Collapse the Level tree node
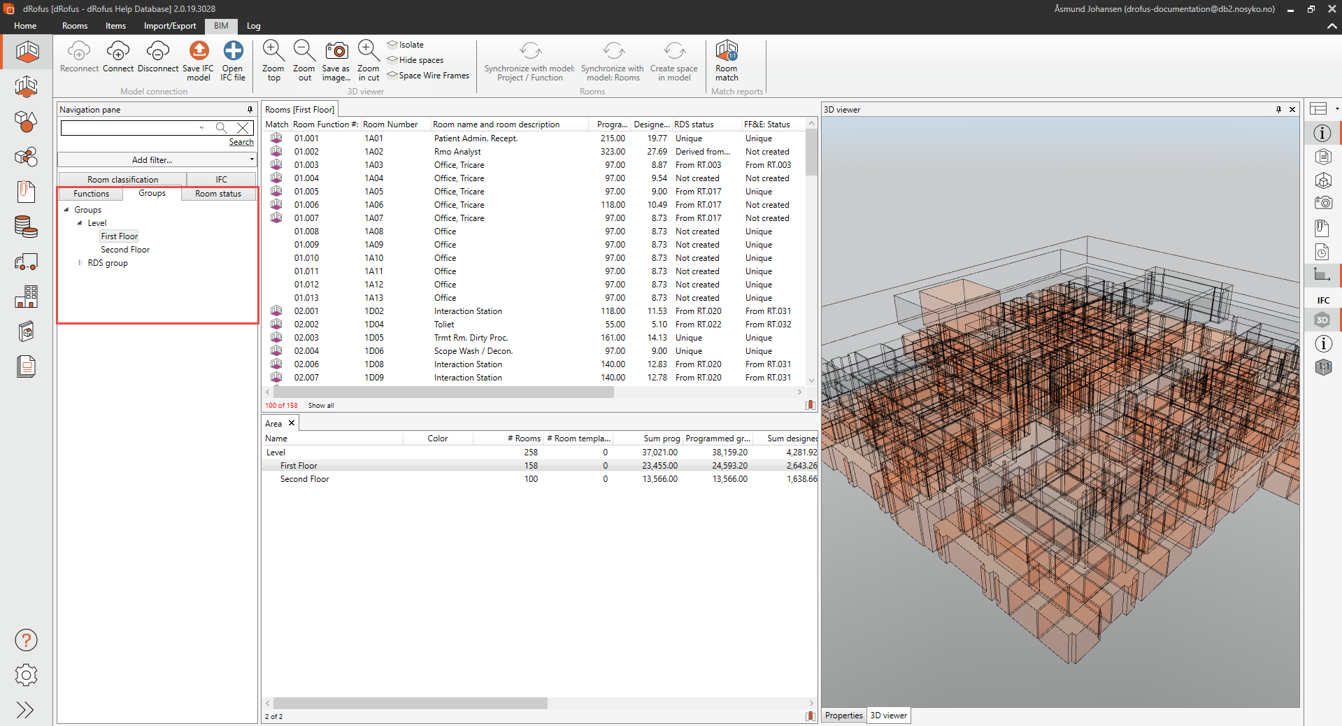Screen dimensions: 1342x726 click(x=80, y=223)
